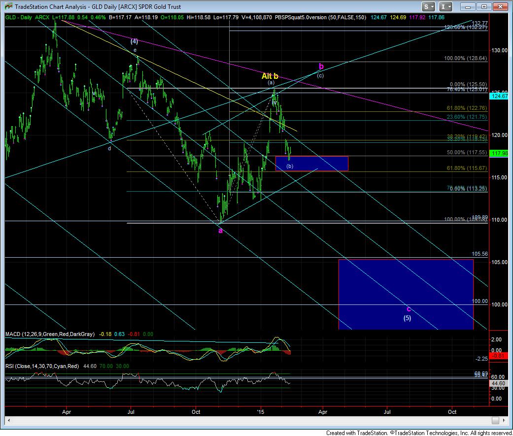Minimize the Chart Analysis window
This screenshot has width=513, height=436.
click(x=468, y=6)
